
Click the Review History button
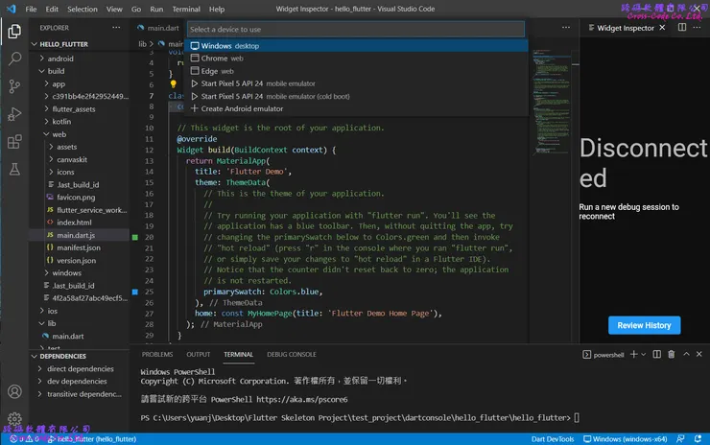643,325
